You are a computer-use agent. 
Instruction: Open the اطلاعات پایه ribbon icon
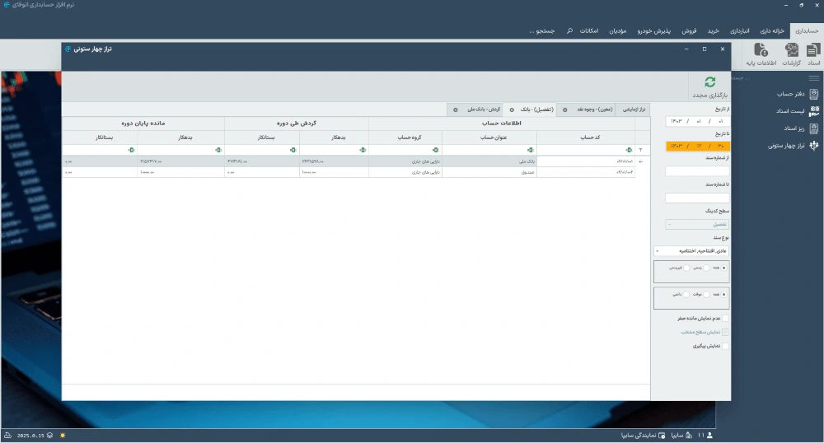pyautogui.click(x=761, y=54)
